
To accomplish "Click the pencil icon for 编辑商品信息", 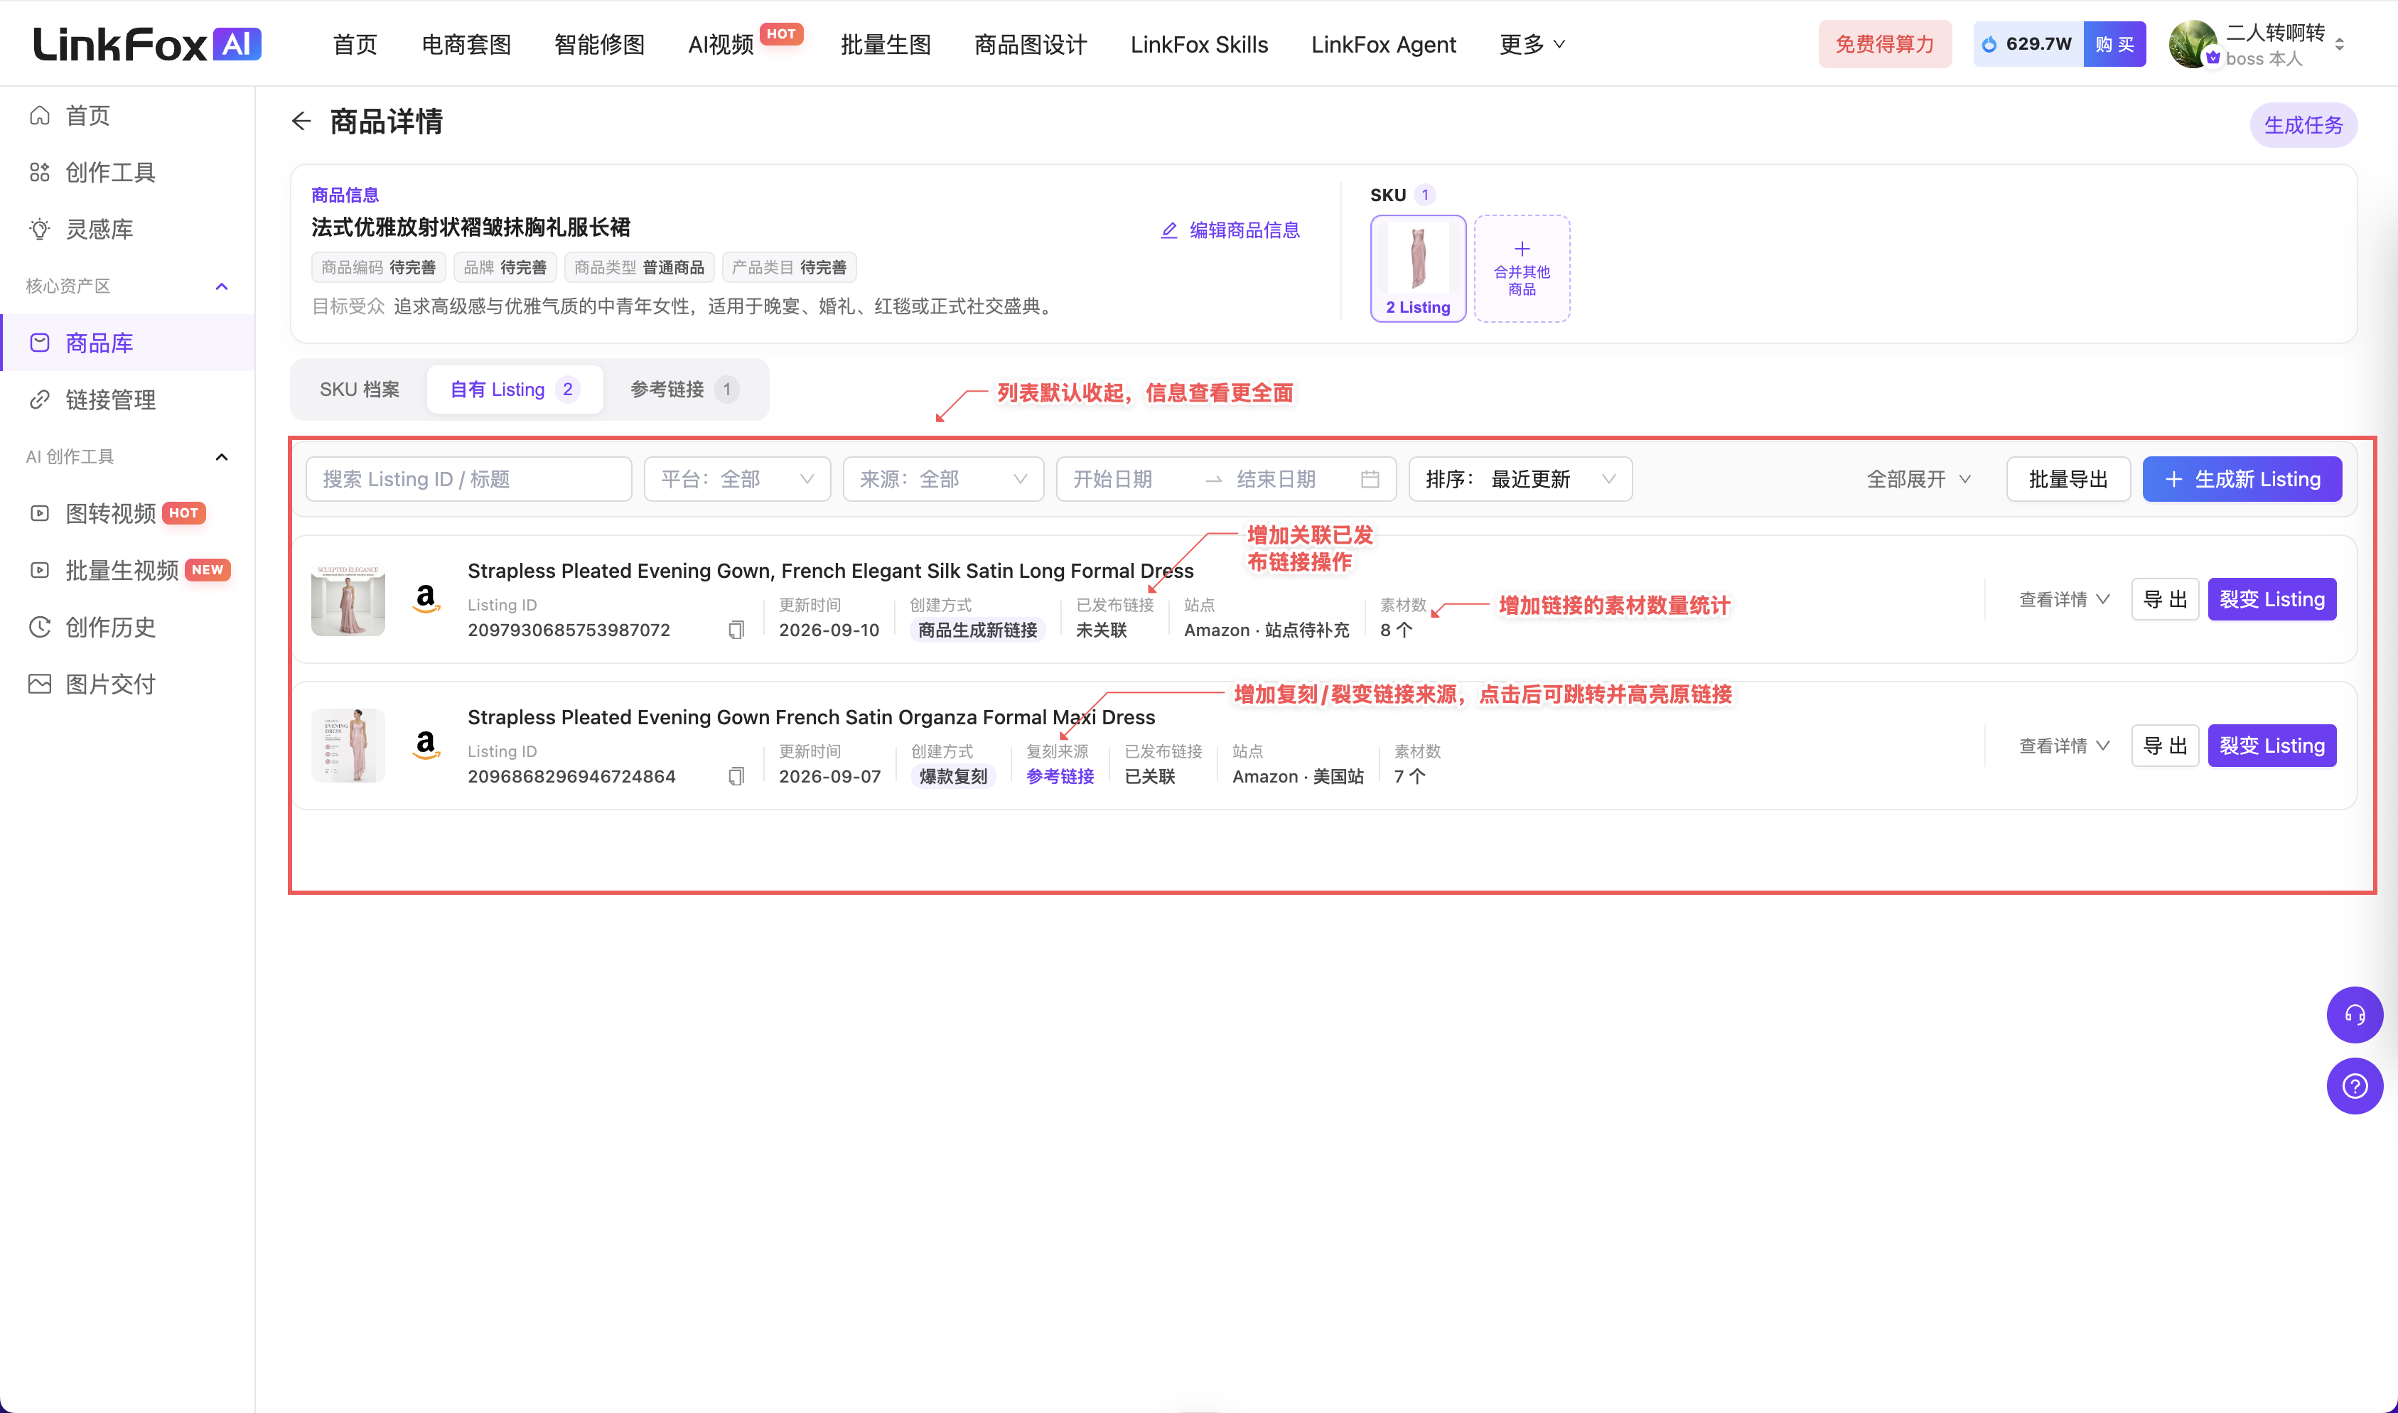I will point(1169,230).
